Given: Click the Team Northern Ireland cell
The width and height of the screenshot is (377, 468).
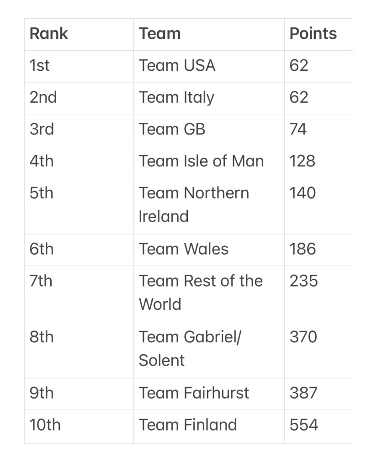Looking at the screenshot, I should tap(194, 204).
